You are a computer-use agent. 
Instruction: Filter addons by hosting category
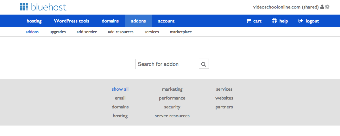[x=120, y=116]
